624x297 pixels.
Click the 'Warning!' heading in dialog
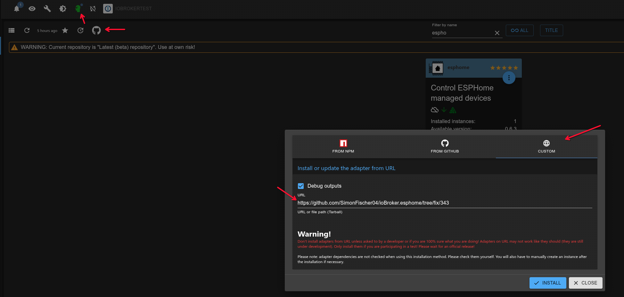(x=314, y=234)
